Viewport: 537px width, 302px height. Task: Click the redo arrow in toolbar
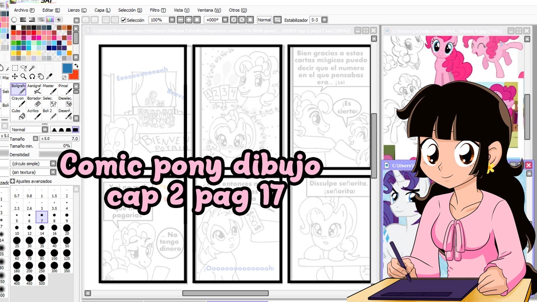point(95,20)
